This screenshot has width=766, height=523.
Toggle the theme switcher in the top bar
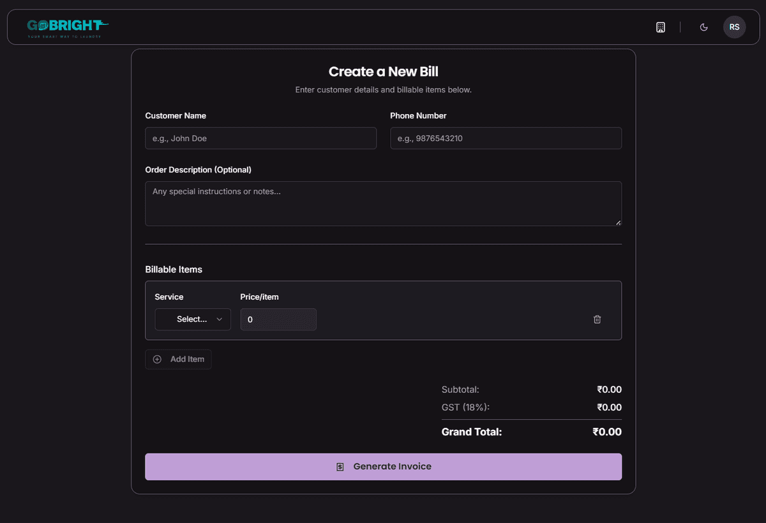pyautogui.click(x=703, y=27)
